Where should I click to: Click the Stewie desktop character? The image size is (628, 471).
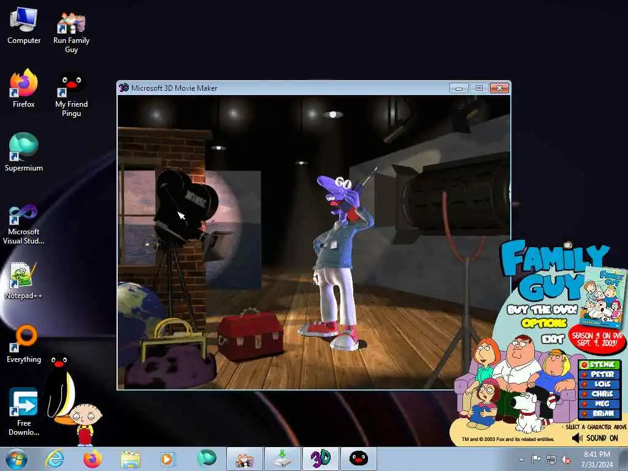[x=85, y=424]
